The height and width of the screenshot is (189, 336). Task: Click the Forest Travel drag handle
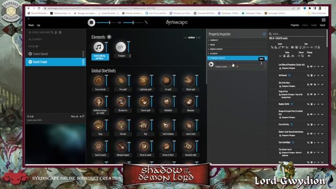point(83,62)
